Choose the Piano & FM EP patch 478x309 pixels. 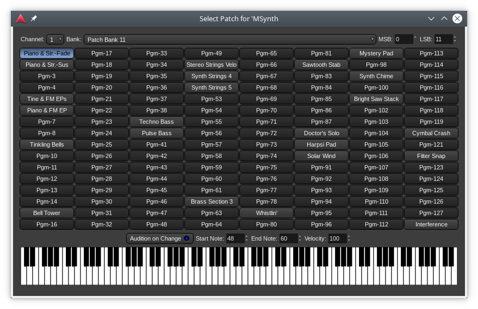pyautogui.click(x=47, y=110)
